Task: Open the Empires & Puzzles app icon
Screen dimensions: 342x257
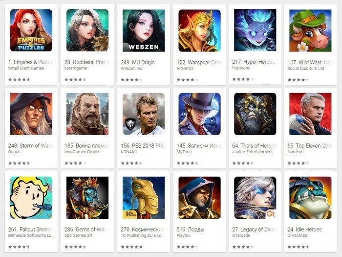Action: [31, 30]
